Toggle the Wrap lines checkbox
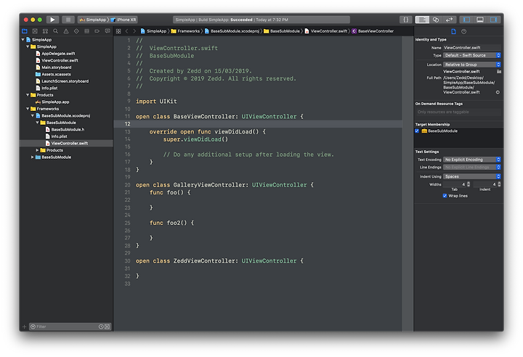The height and width of the screenshot is (357, 523). [x=445, y=196]
